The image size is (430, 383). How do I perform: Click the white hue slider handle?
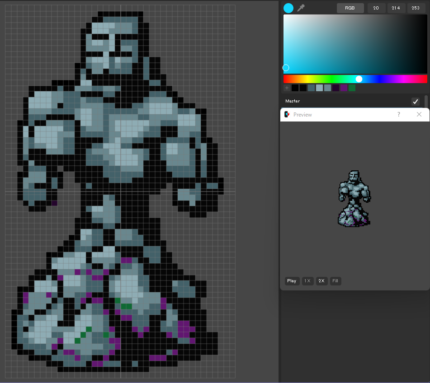(x=359, y=79)
